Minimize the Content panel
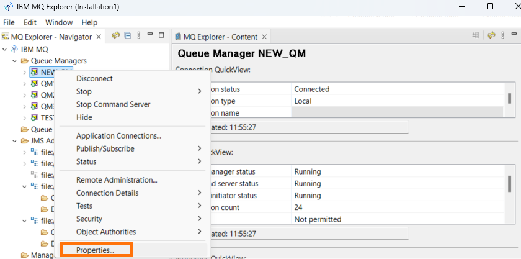 [x=514, y=34]
